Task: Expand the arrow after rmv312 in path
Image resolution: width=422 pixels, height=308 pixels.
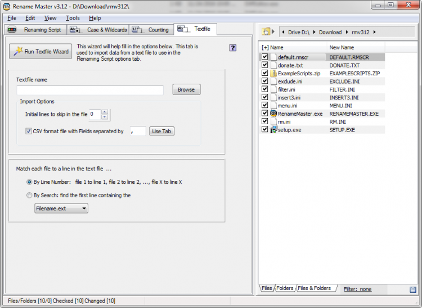Action: pyautogui.click(x=374, y=32)
